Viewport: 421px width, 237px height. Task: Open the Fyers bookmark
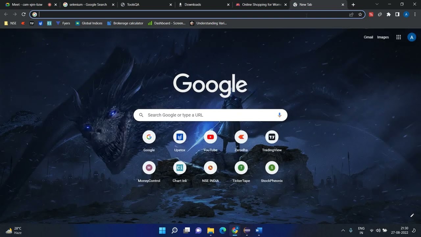coord(63,23)
